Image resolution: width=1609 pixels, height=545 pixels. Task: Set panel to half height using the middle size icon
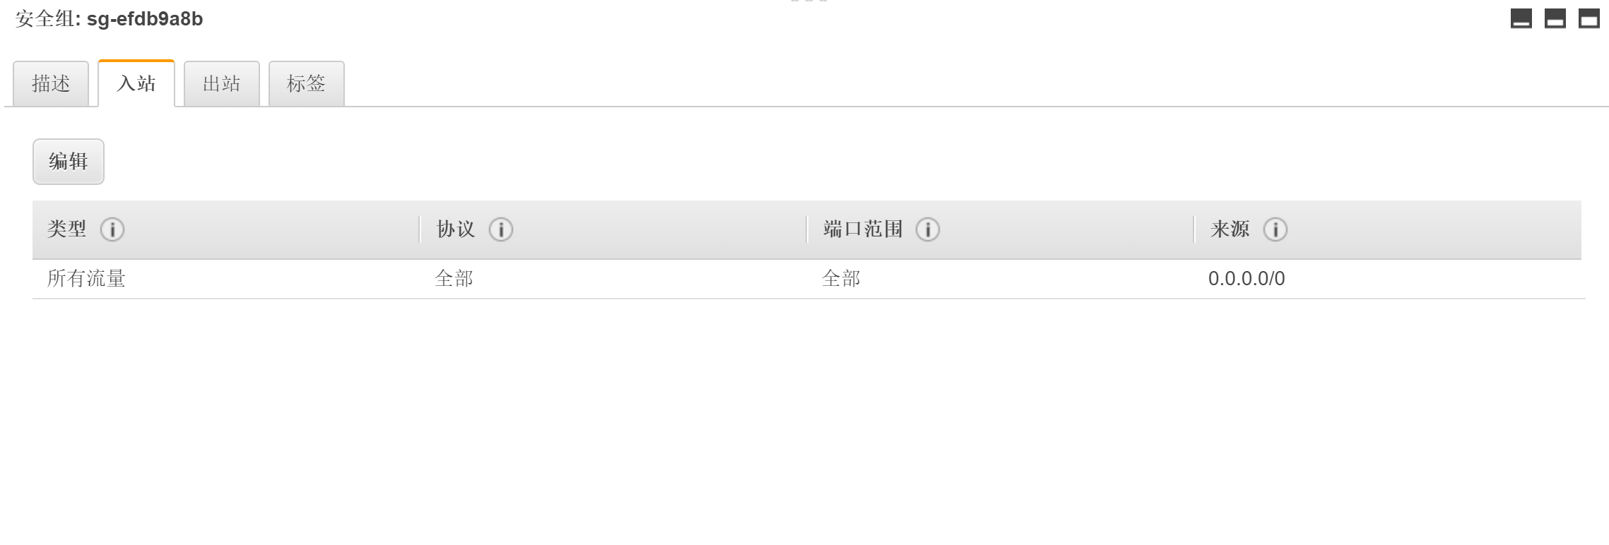pos(1555,18)
